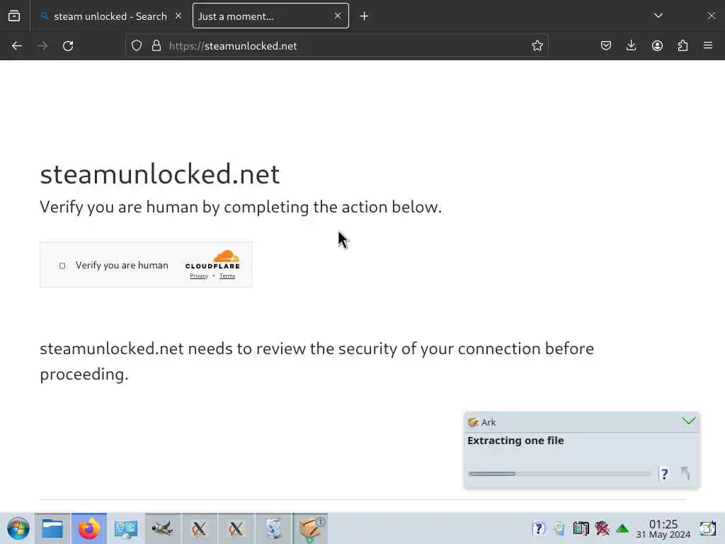The height and width of the screenshot is (544, 725).
Task: Open the Firefox downloads panel
Action: tap(632, 46)
